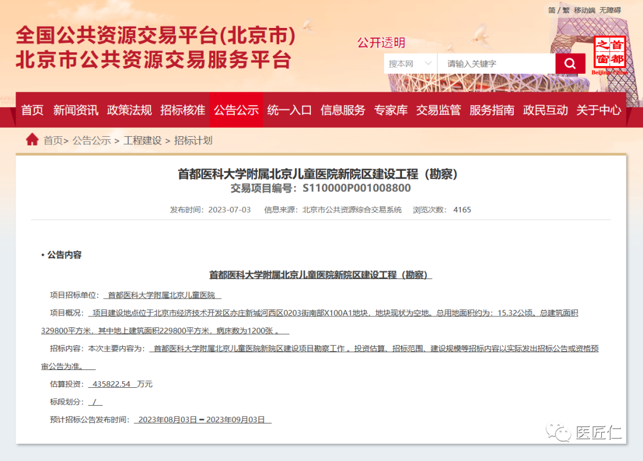The width and height of the screenshot is (643, 461).
Task: Open the 服务指南 navigation tab
Action: pos(492,110)
